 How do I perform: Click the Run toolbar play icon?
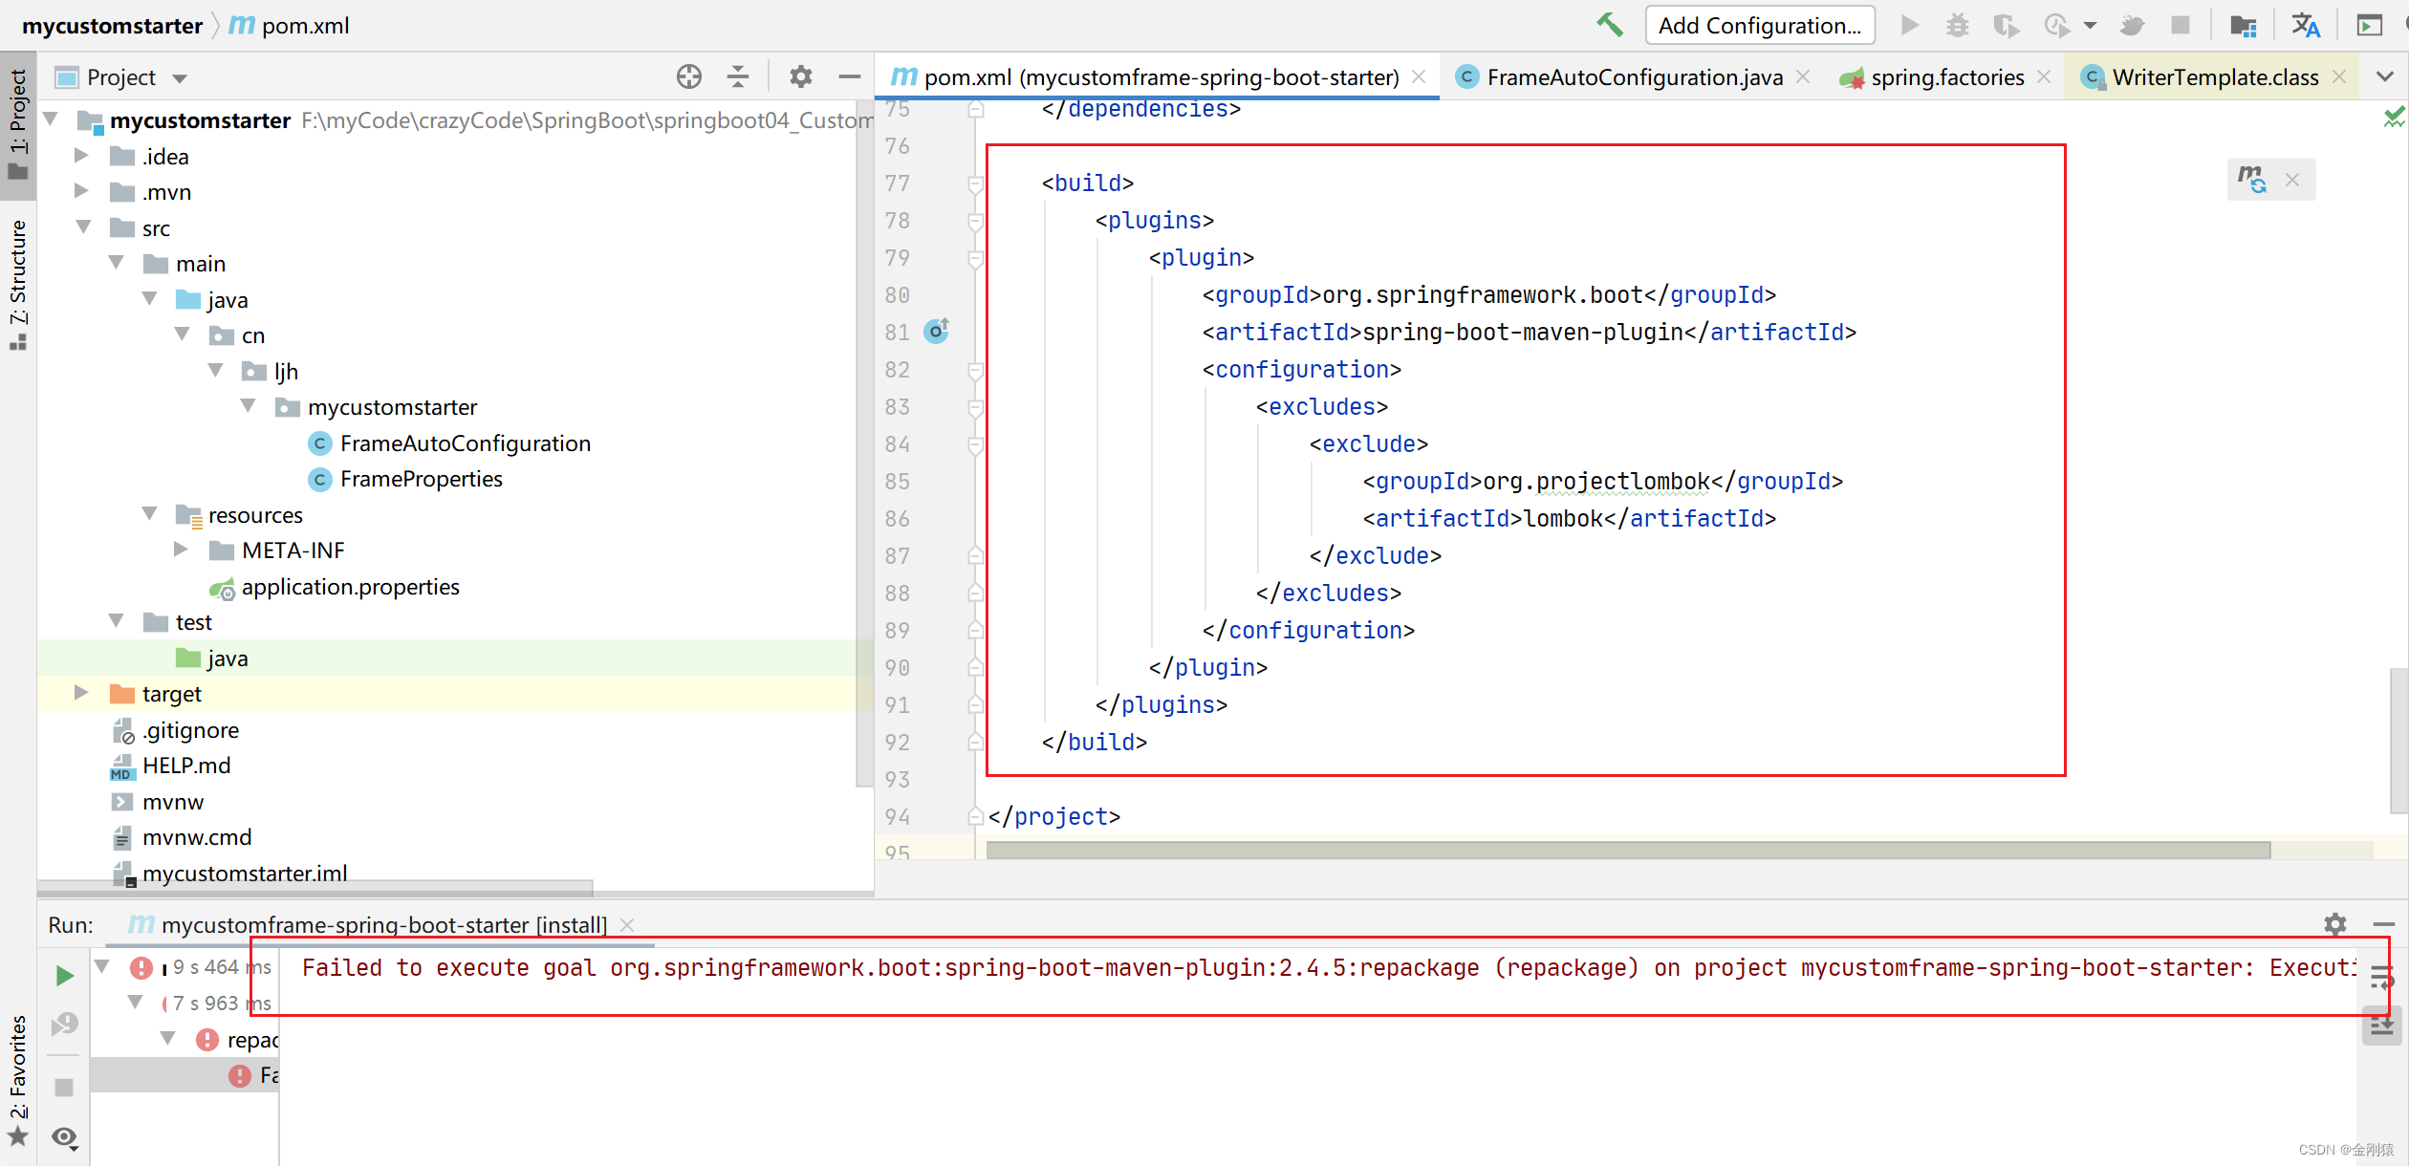pyautogui.click(x=1909, y=25)
